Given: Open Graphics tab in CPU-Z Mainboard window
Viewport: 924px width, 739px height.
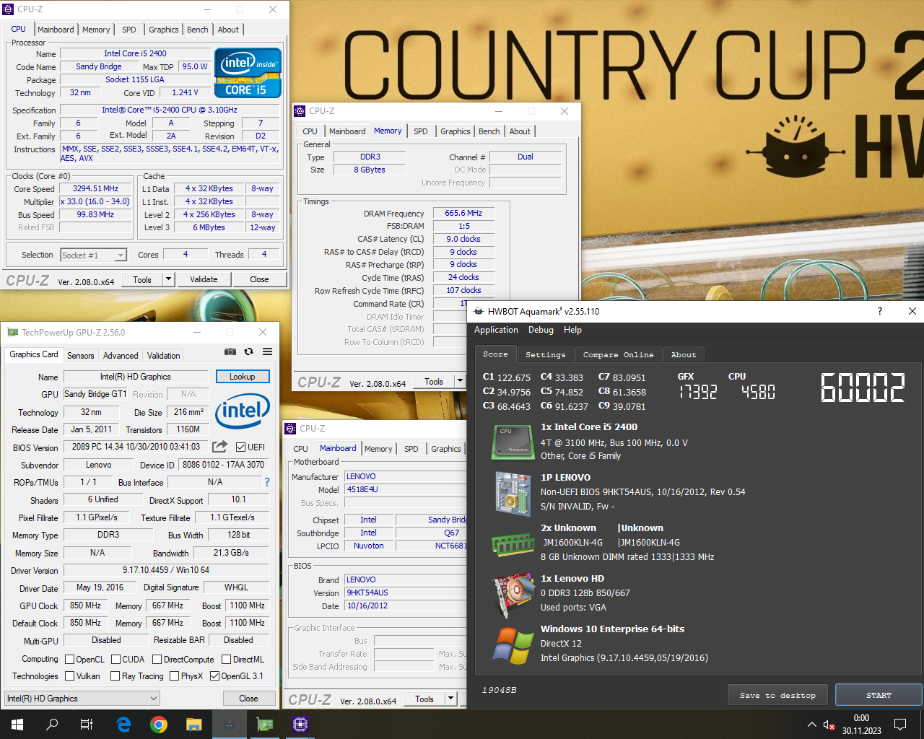Looking at the screenshot, I should point(445,449).
